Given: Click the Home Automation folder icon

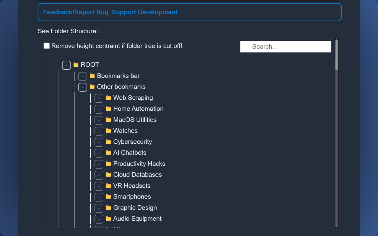Looking at the screenshot, I should (108, 109).
